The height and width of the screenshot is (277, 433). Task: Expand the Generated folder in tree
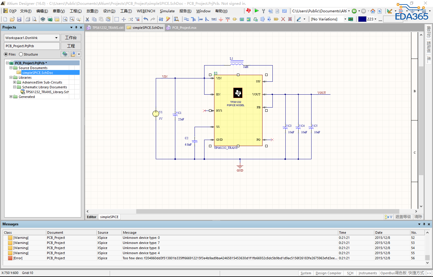pos(11,97)
